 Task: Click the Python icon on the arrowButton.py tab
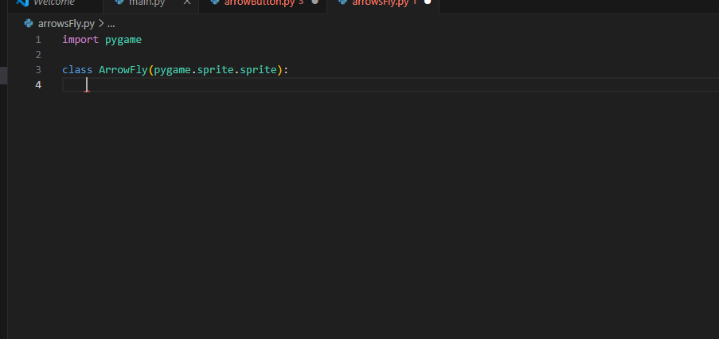(215, 2)
